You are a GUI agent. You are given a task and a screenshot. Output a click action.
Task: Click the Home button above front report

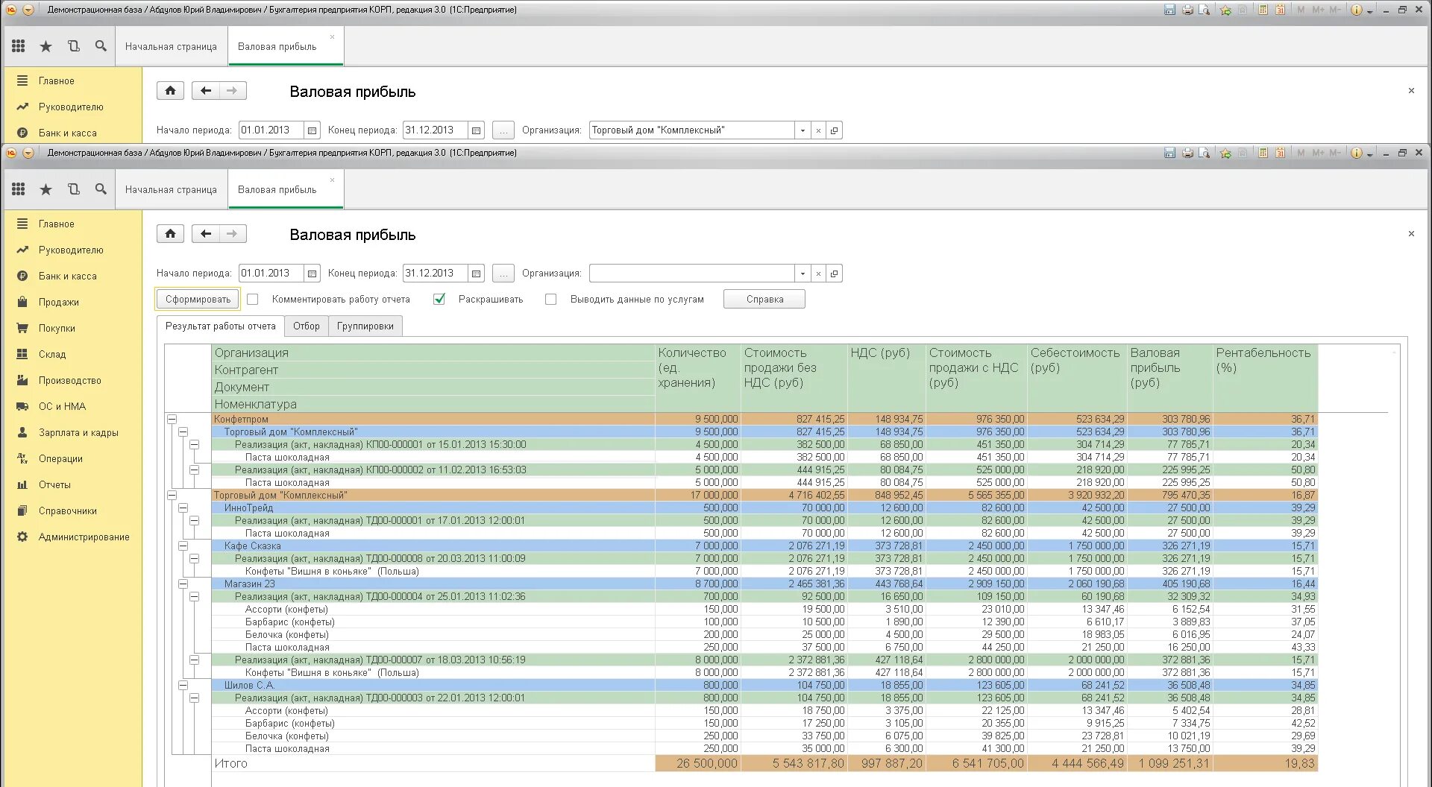pyautogui.click(x=170, y=234)
